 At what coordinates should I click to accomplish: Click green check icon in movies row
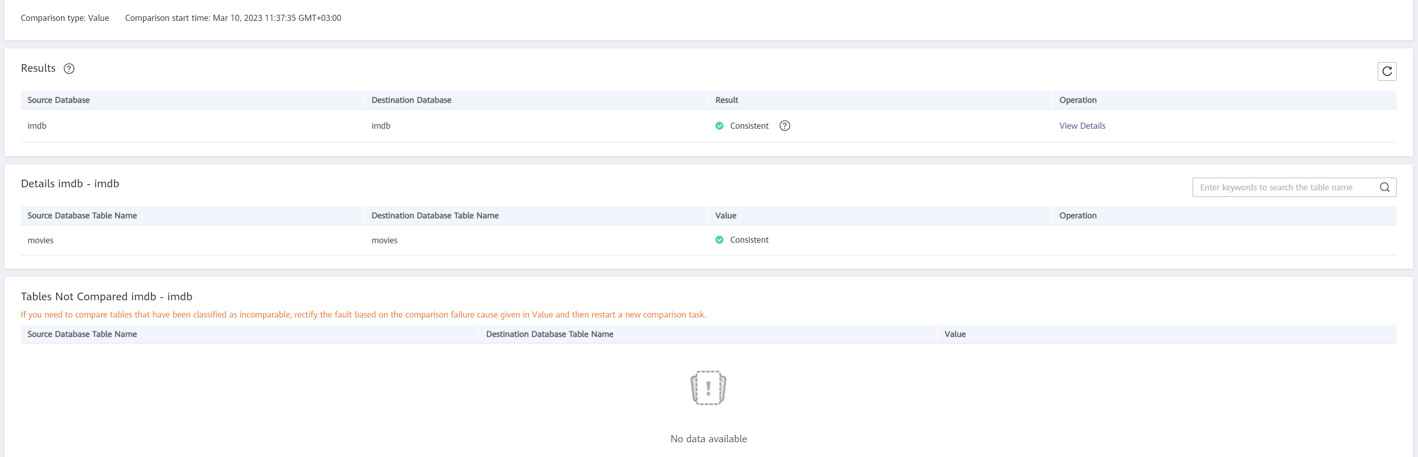[x=719, y=240]
